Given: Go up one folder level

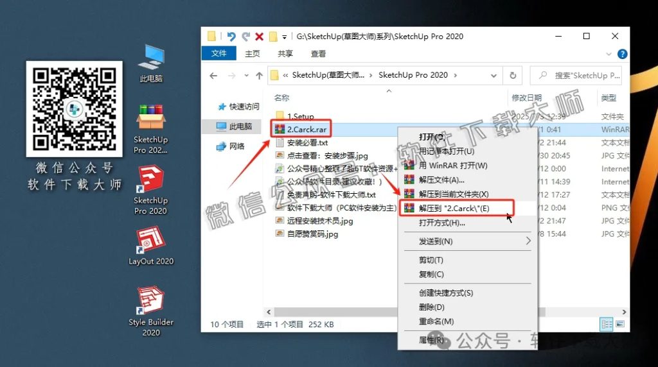Looking at the screenshot, I should click(x=260, y=76).
